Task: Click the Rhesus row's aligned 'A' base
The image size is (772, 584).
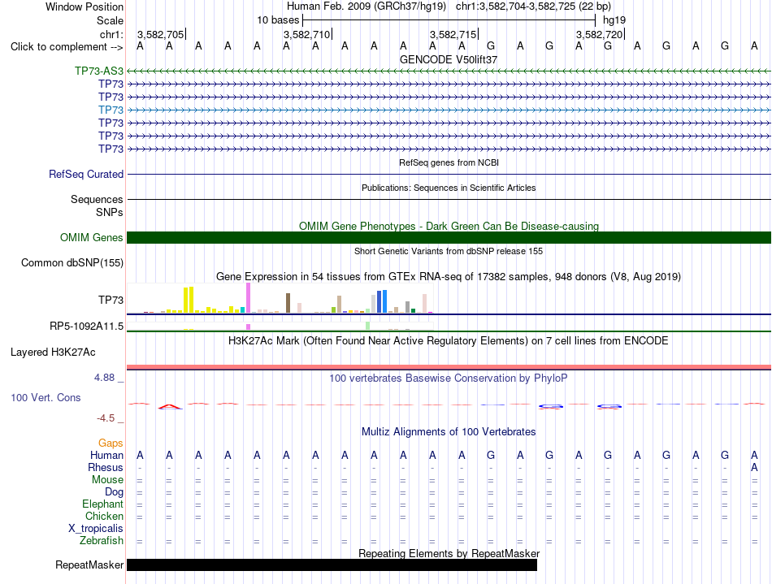Action: pyautogui.click(x=754, y=467)
